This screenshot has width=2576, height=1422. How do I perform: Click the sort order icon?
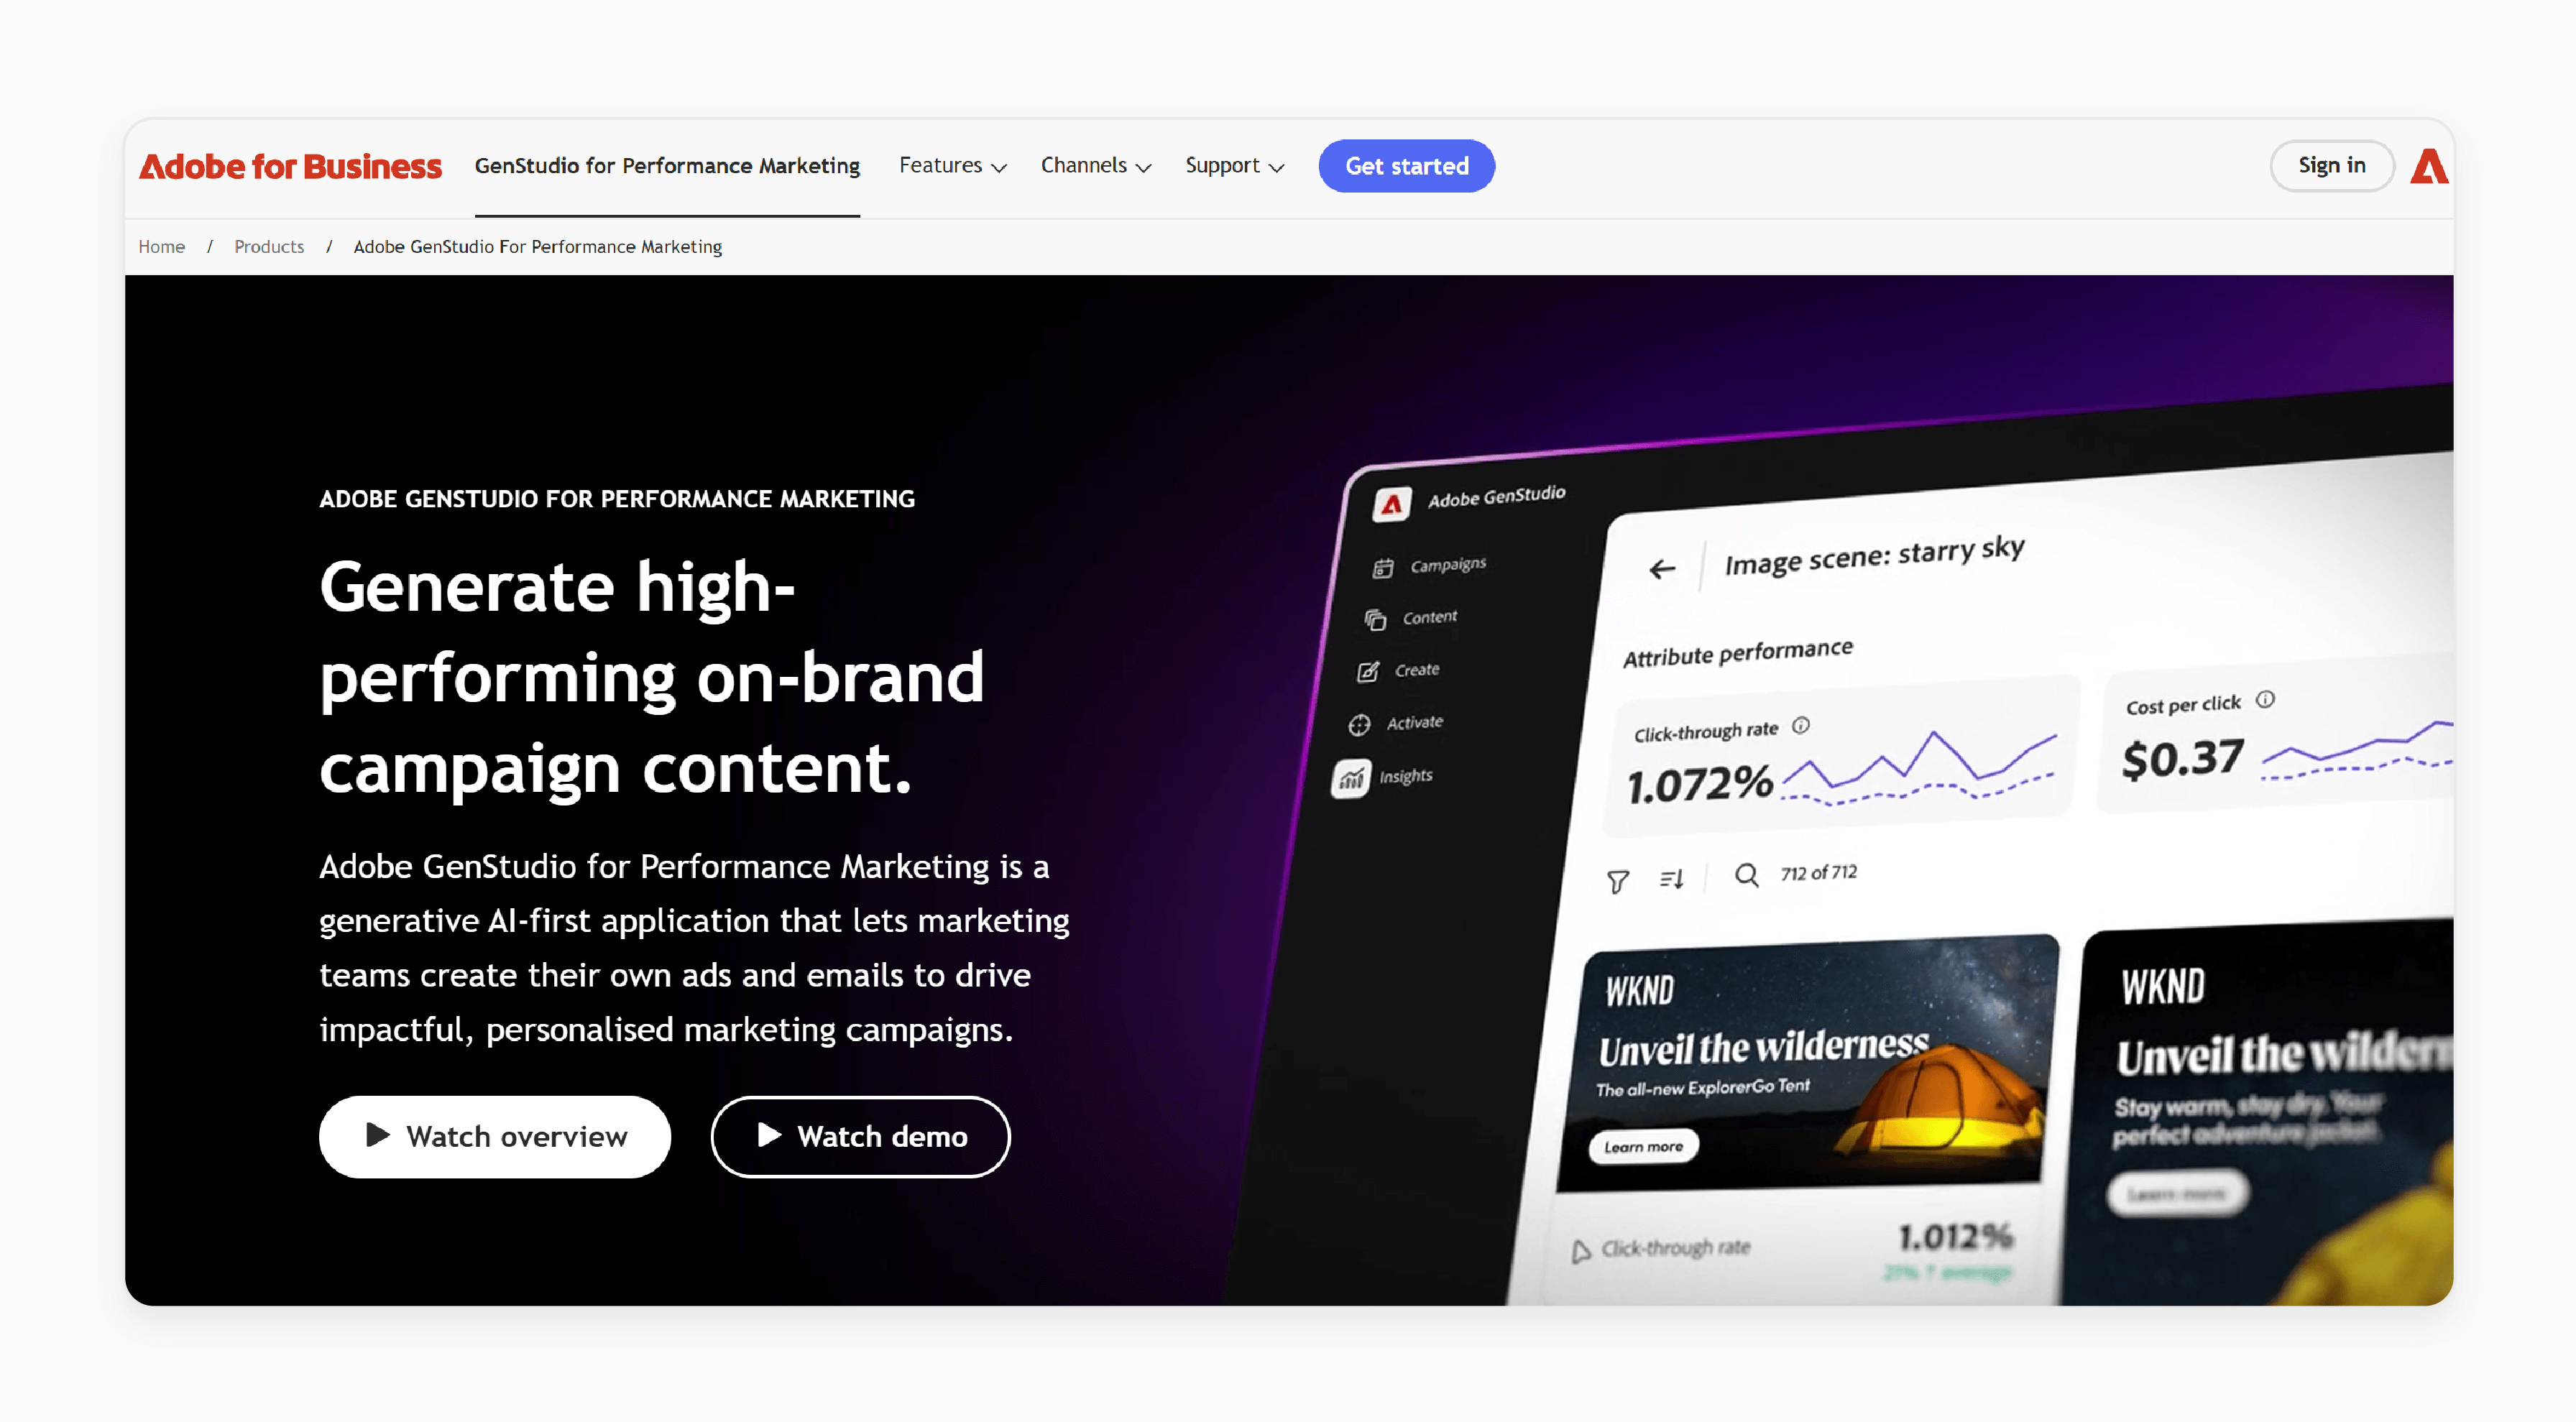coord(1671,878)
